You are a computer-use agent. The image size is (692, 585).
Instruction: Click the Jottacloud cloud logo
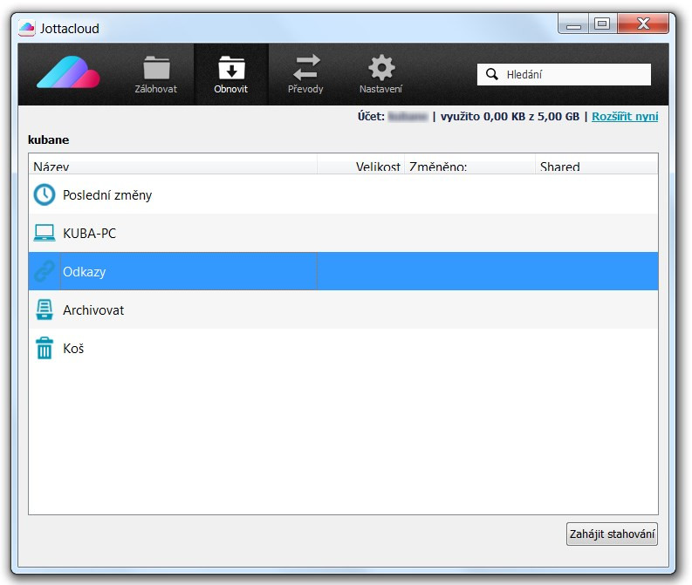coord(68,72)
